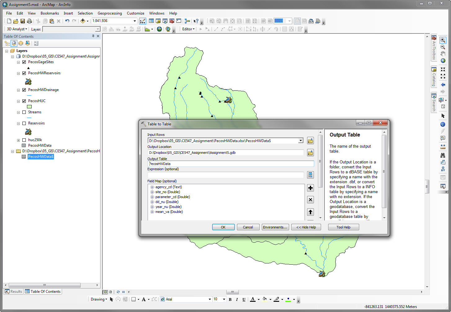
Task: Open the Table Of Contents window icon
Action: click(151, 21)
